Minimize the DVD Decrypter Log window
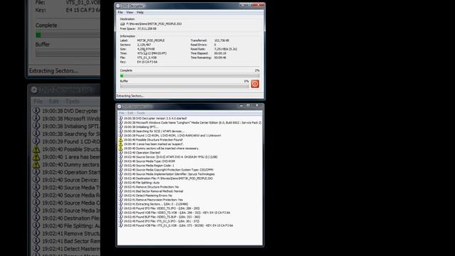Screen dimensions: 455x256 241,106
